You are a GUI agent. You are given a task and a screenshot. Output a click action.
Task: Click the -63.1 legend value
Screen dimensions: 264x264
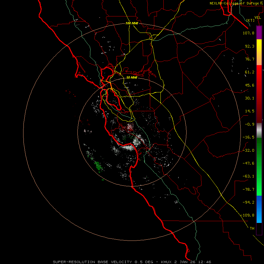248,176
